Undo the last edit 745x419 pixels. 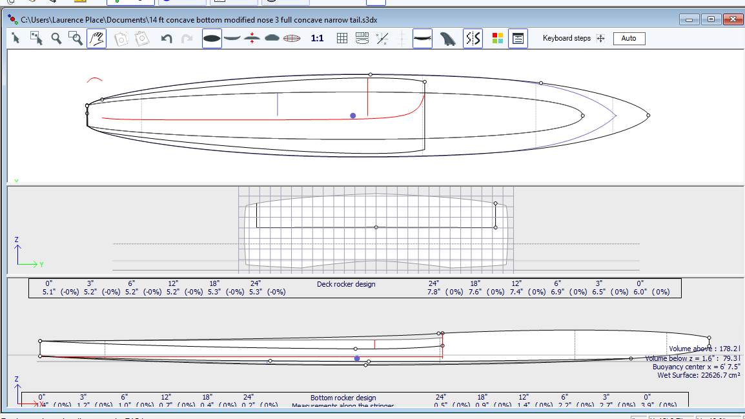tap(167, 39)
